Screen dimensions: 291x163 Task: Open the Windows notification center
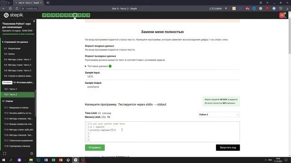click(286, 160)
